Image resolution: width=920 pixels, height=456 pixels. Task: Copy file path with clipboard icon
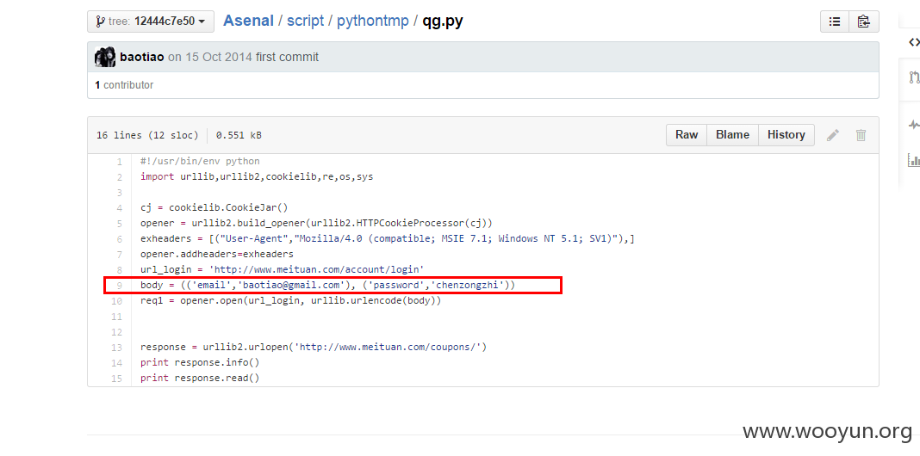point(863,22)
